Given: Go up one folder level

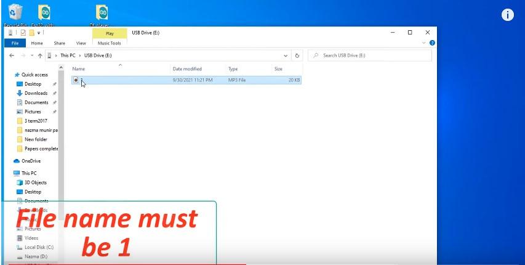Looking at the screenshot, I should click(40, 55).
